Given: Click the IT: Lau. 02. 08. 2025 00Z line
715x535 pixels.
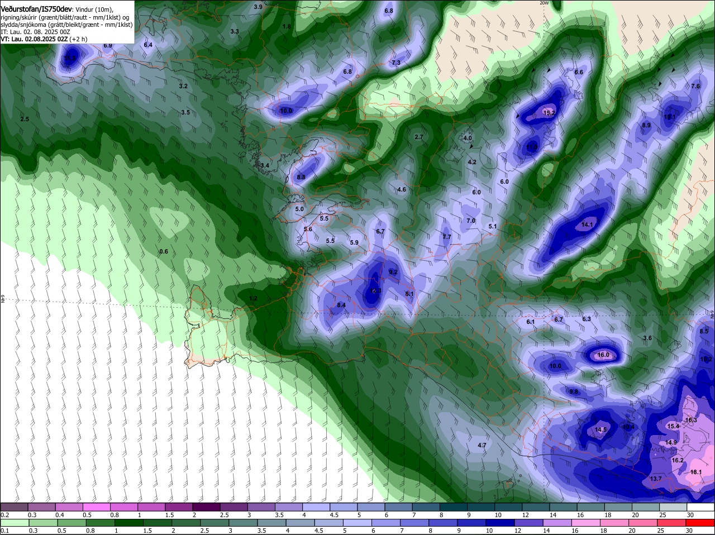Looking at the screenshot, I should click(35, 32).
